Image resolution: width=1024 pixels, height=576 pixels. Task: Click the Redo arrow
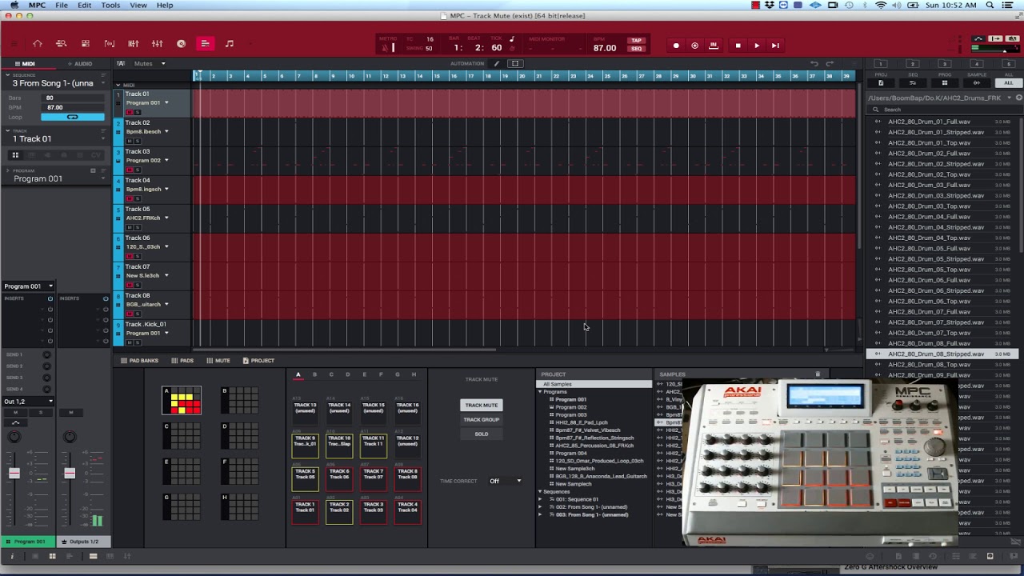click(830, 63)
